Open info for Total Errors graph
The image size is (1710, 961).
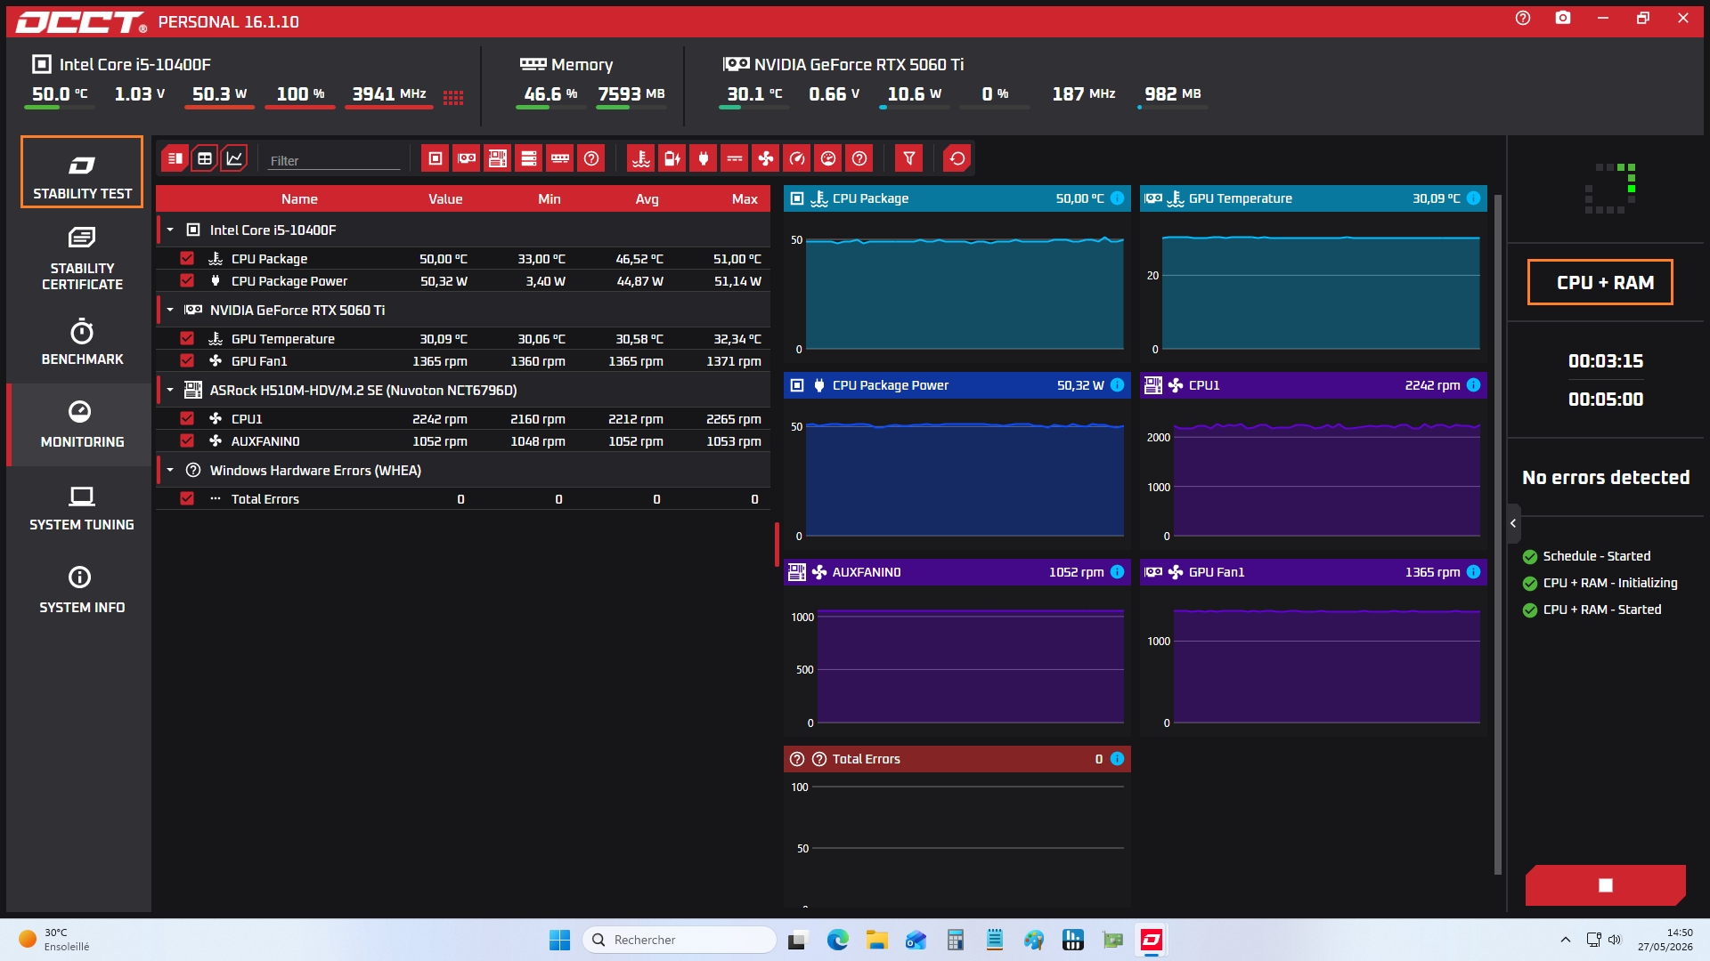tap(1117, 759)
